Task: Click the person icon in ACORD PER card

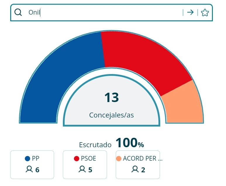Action: click(x=135, y=169)
